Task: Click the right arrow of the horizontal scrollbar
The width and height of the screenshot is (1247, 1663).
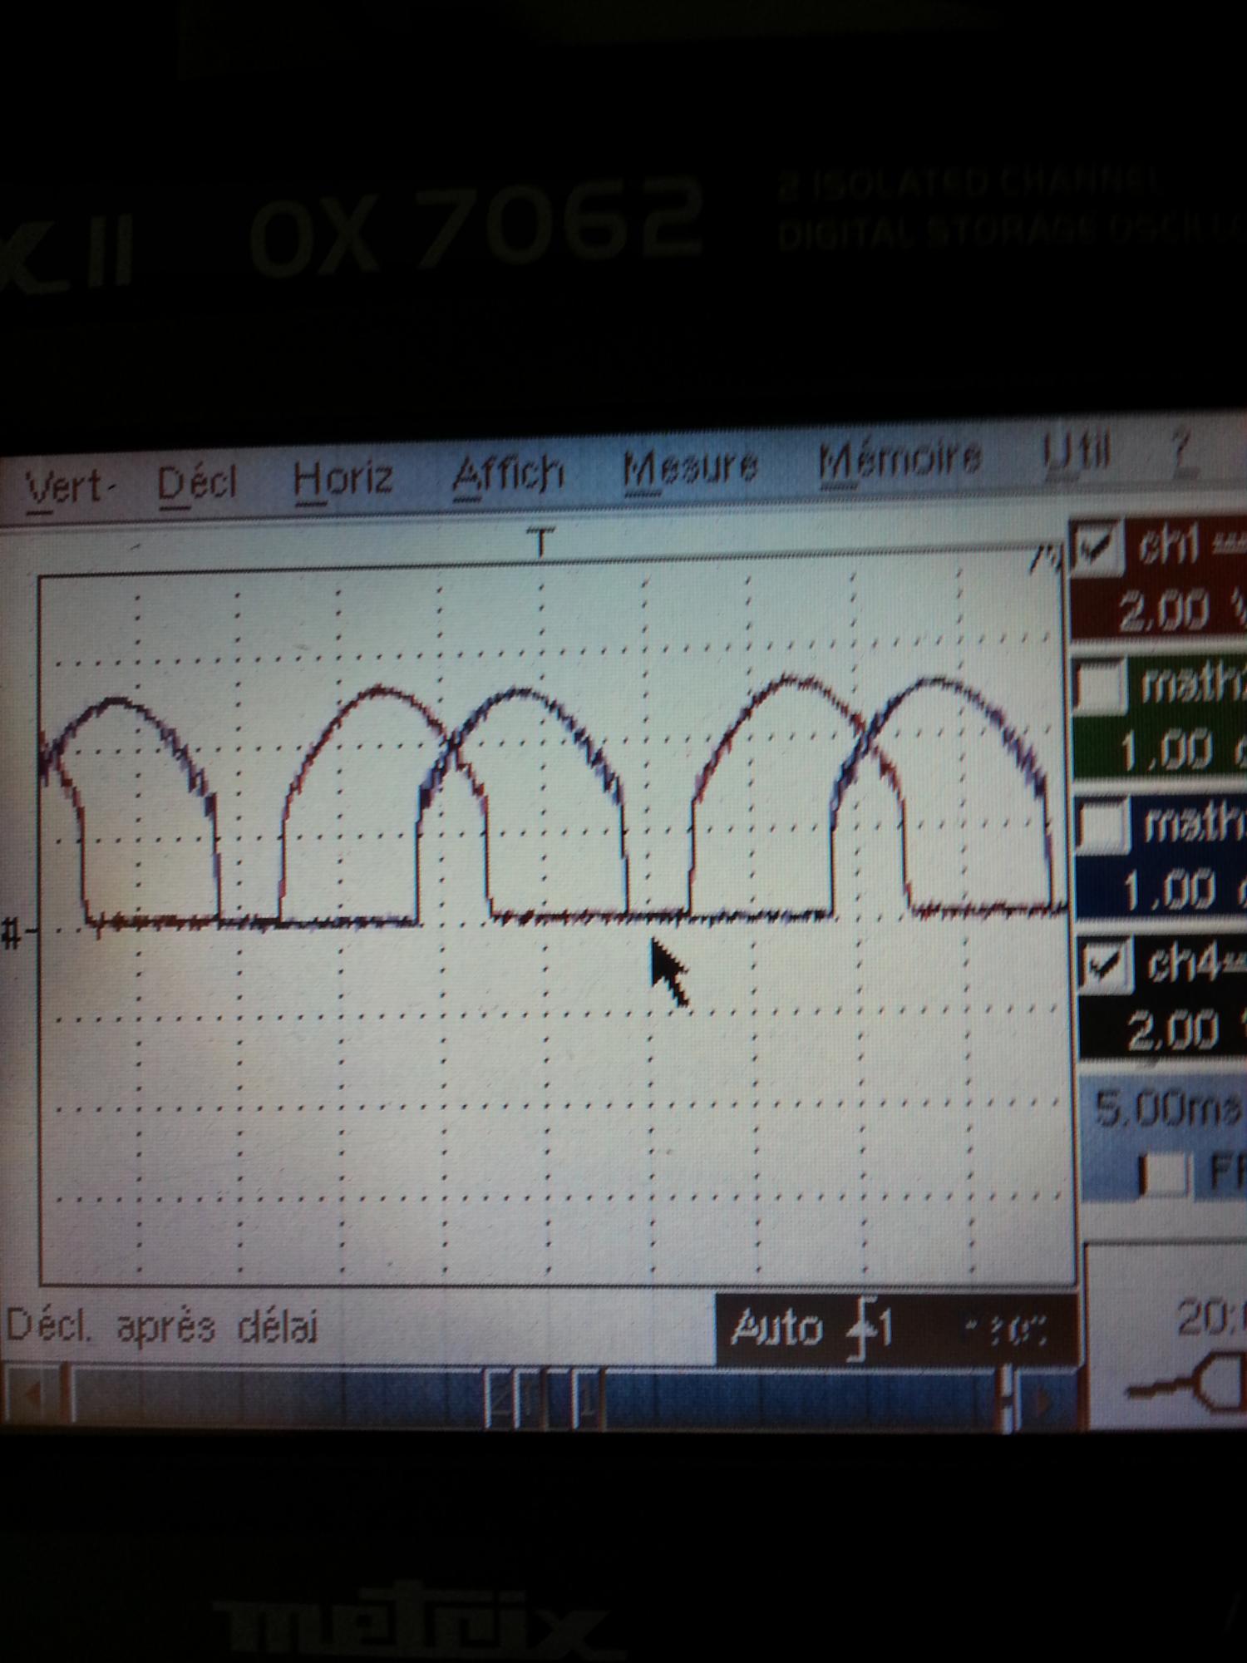Action: coord(1041,1401)
